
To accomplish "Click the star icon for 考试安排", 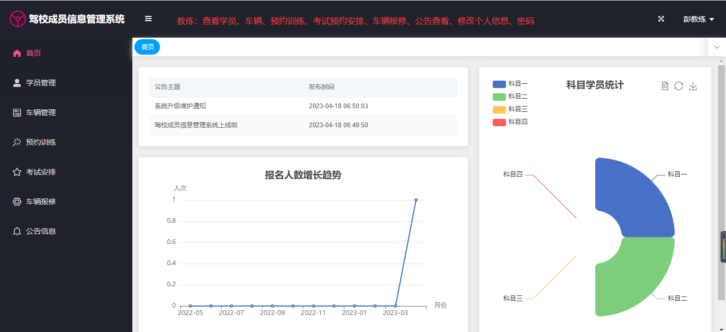I will click(17, 172).
